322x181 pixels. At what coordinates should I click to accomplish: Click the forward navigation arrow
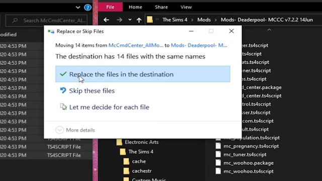coord(119,20)
